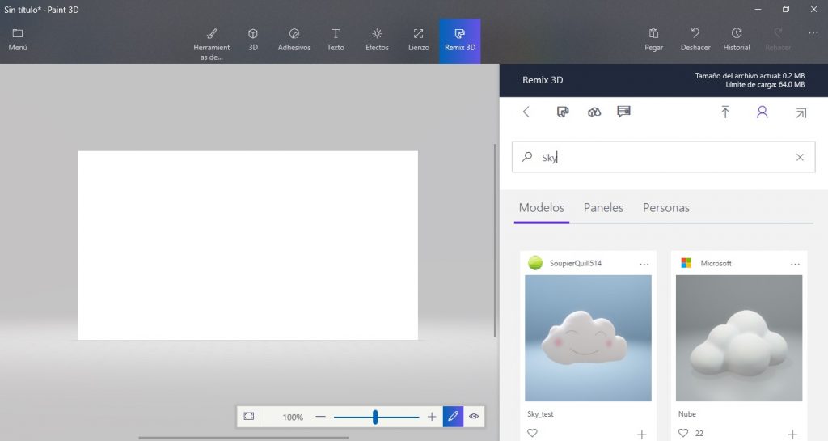Open options for SoupierQuill514 model card
This screenshot has height=441, width=828.
coord(644,264)
